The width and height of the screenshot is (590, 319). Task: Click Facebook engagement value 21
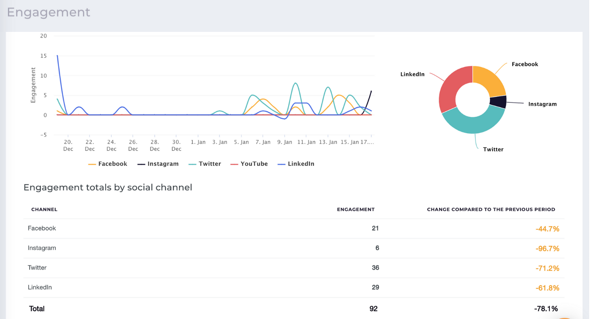pos(375,228)
